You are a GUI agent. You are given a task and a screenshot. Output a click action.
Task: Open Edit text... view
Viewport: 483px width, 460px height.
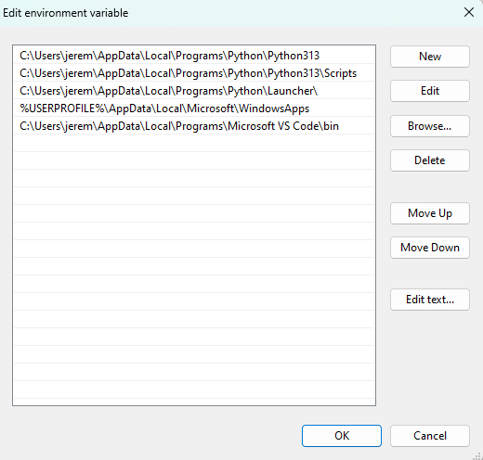430,300
